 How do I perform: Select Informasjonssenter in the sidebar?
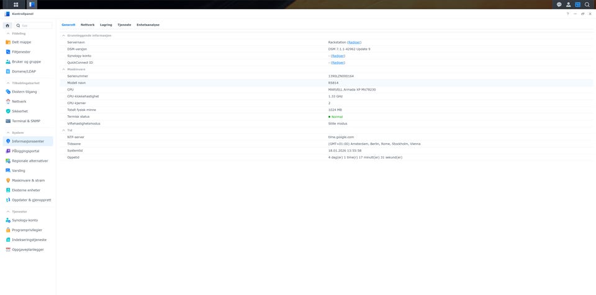point(28,141)
